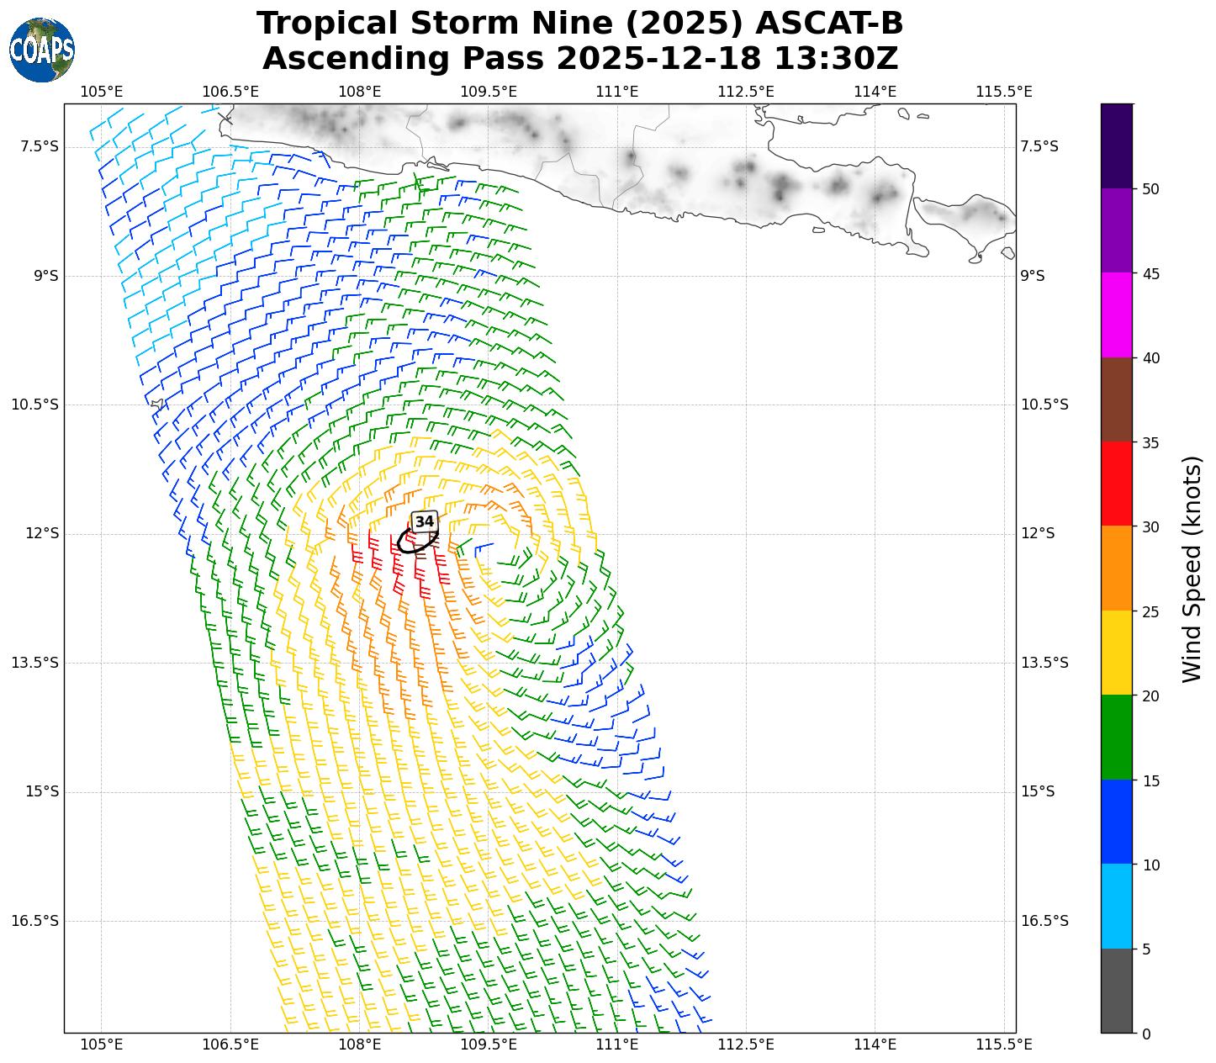Click the 'Wind Speed (knots)' colorbar label
Screen dimensions: 1216x1063
(x=1192, y=569)
